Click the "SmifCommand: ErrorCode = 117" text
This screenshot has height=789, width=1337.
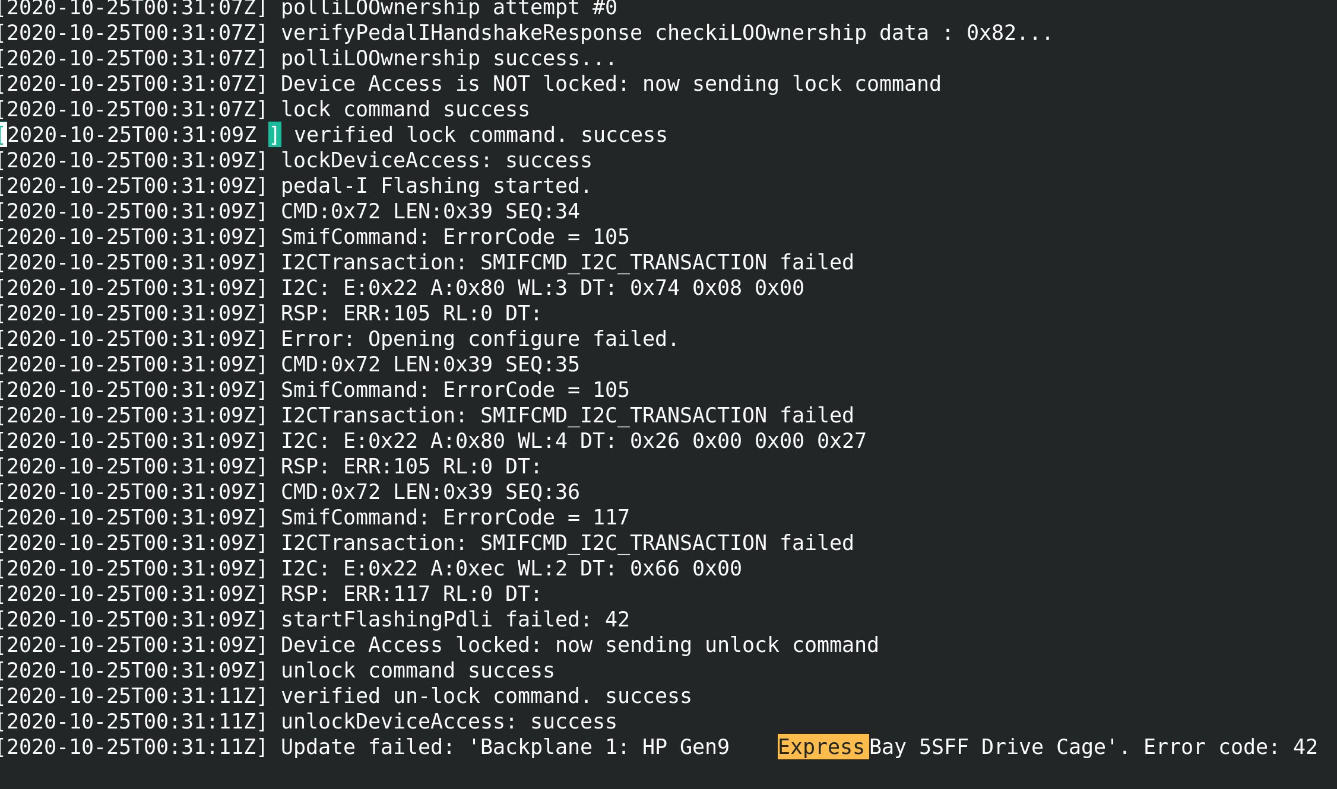point(455,517)
